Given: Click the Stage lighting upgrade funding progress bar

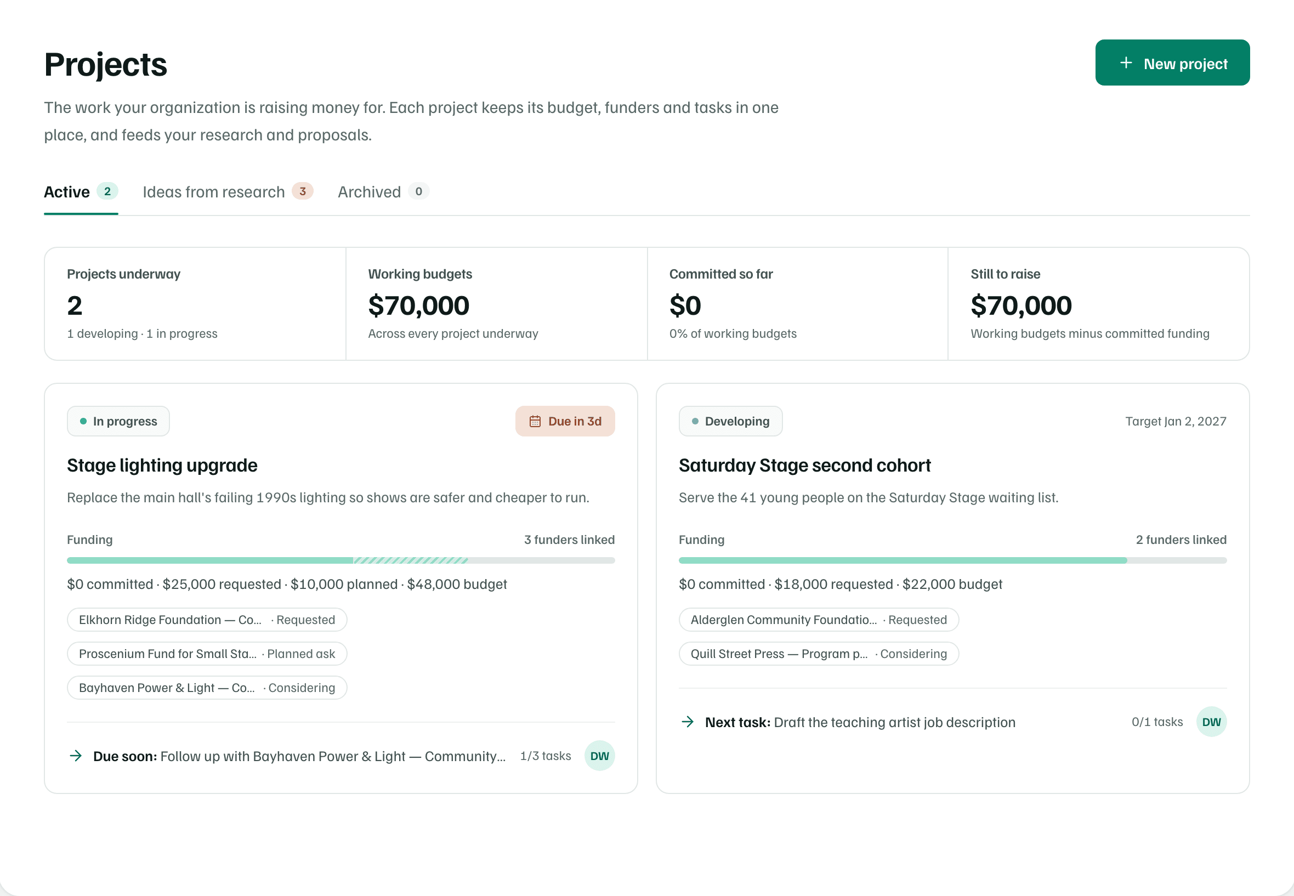Looking at the screenshot, I should (x=340, y=560).
